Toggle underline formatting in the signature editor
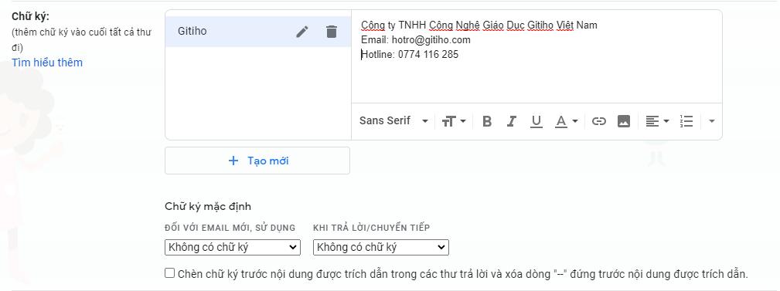 [x=536, y=122]
